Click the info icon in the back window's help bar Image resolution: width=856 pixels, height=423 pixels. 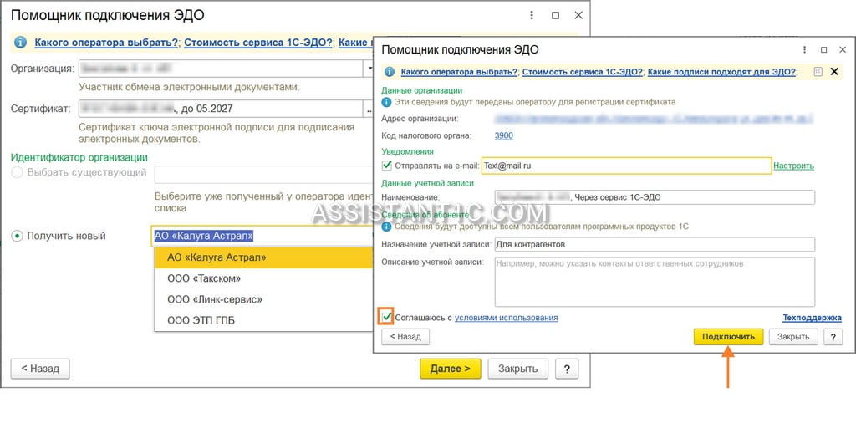tap(21, 43)
